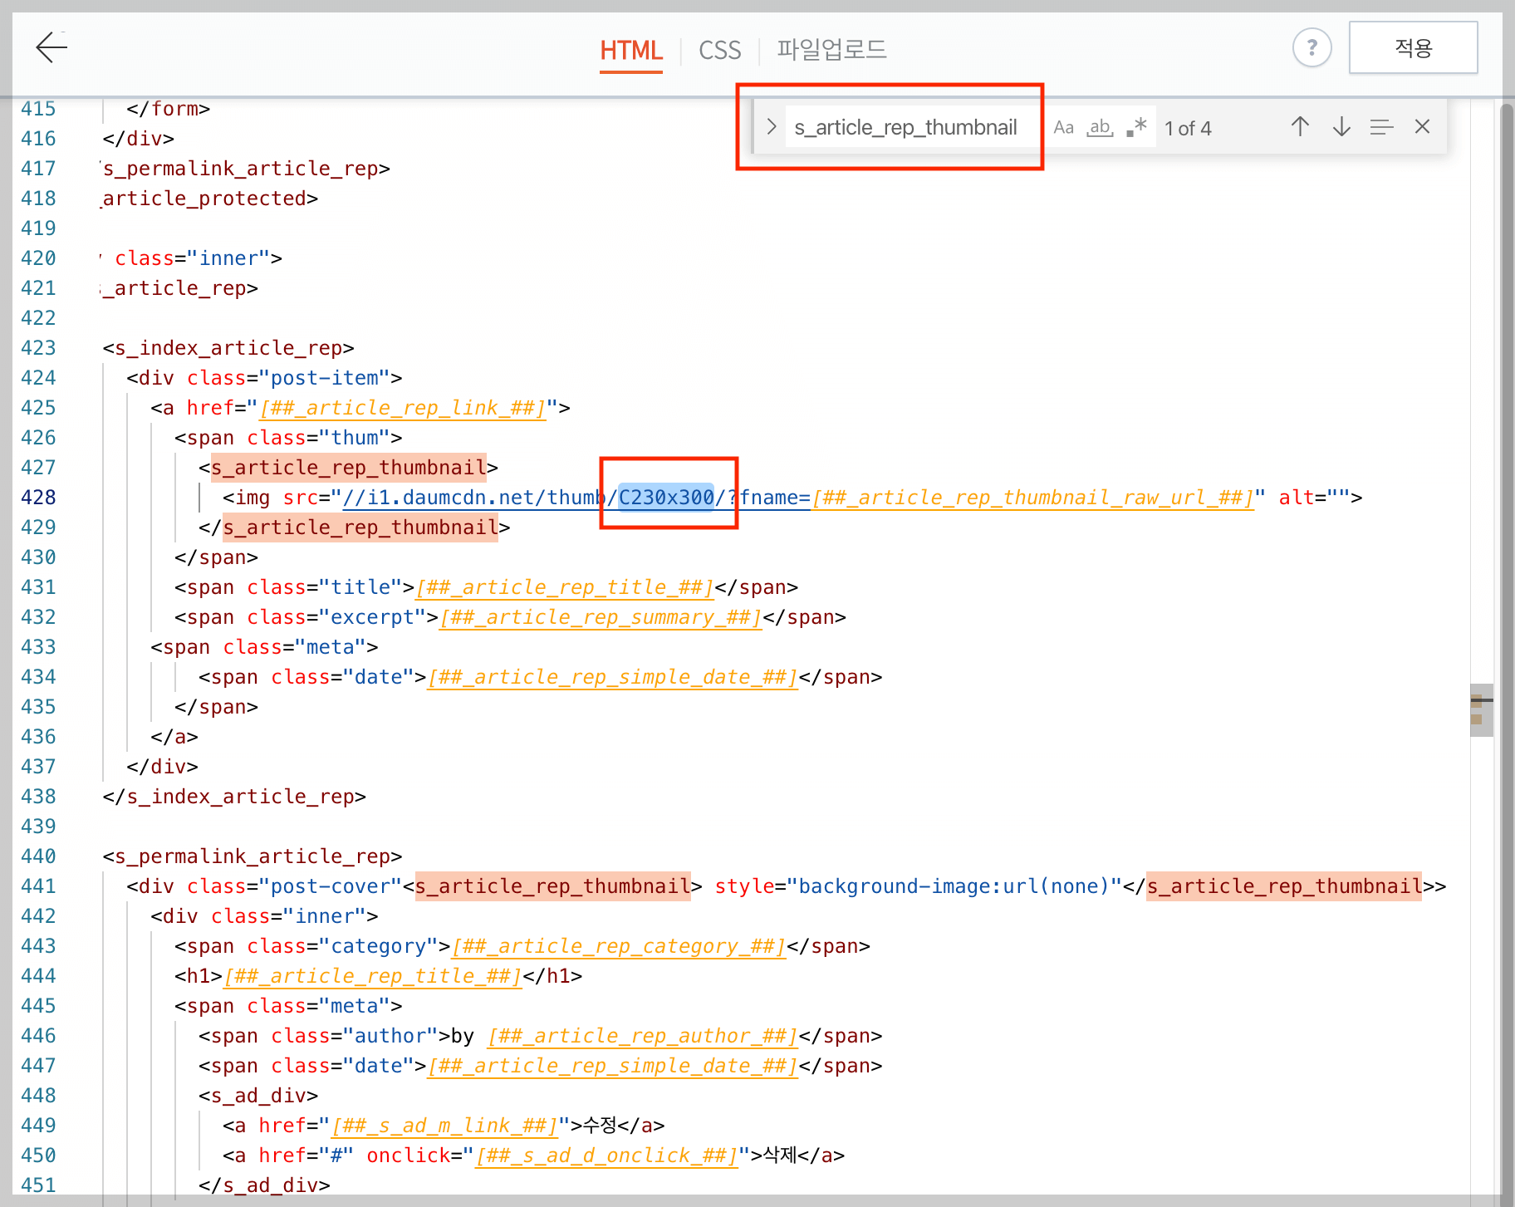Click the closing s_article_rep_thumbnail on line 429
Viewport: 1515px width, 1207px height.
point(360,527)
